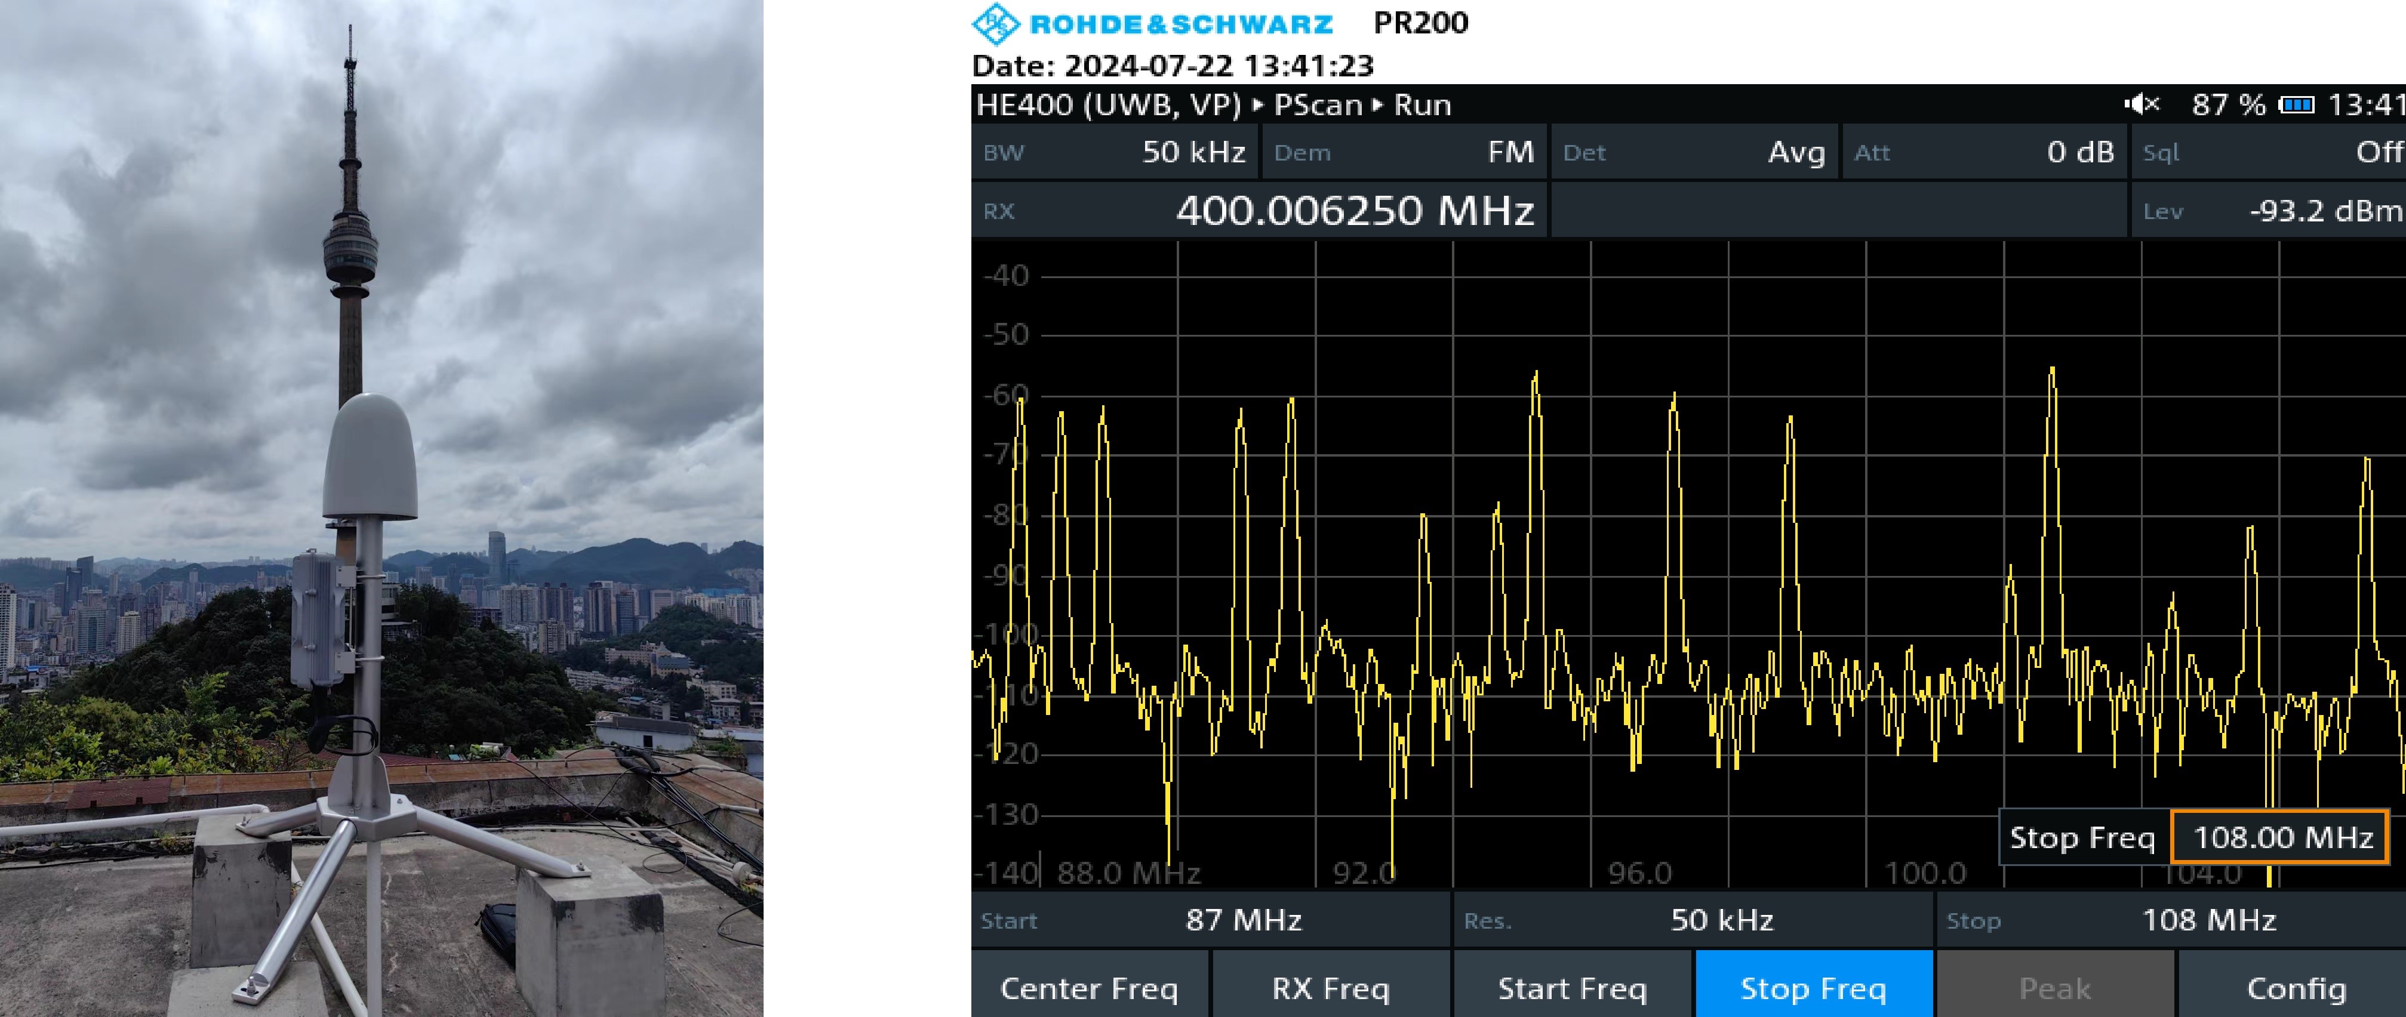Click the battery status icon

point(2297,104)
